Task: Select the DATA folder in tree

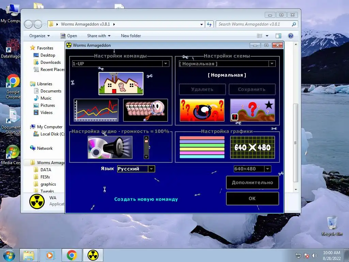Action: [46, 170]
